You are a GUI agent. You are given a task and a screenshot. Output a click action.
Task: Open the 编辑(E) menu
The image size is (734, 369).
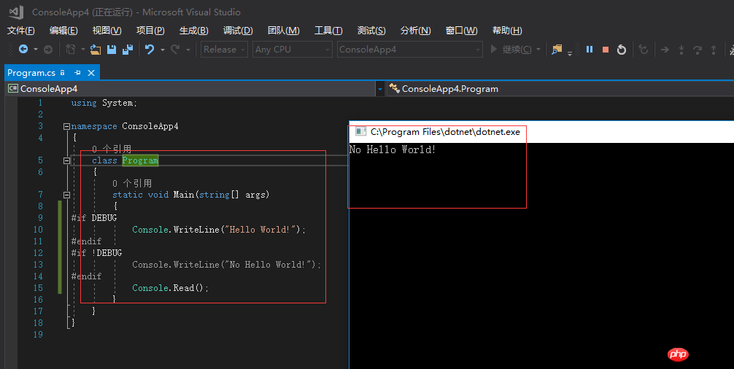[63, 31]
